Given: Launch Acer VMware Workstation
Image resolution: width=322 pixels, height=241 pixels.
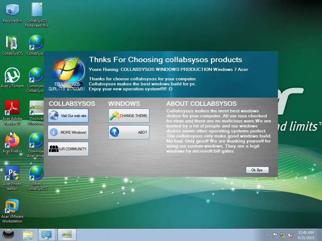Looking at the screenshot, I should (x=12, y=211).
